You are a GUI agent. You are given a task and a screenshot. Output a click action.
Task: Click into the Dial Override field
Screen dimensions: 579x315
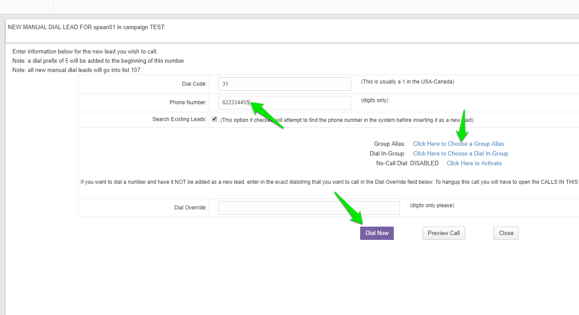(x=309, y=208)
